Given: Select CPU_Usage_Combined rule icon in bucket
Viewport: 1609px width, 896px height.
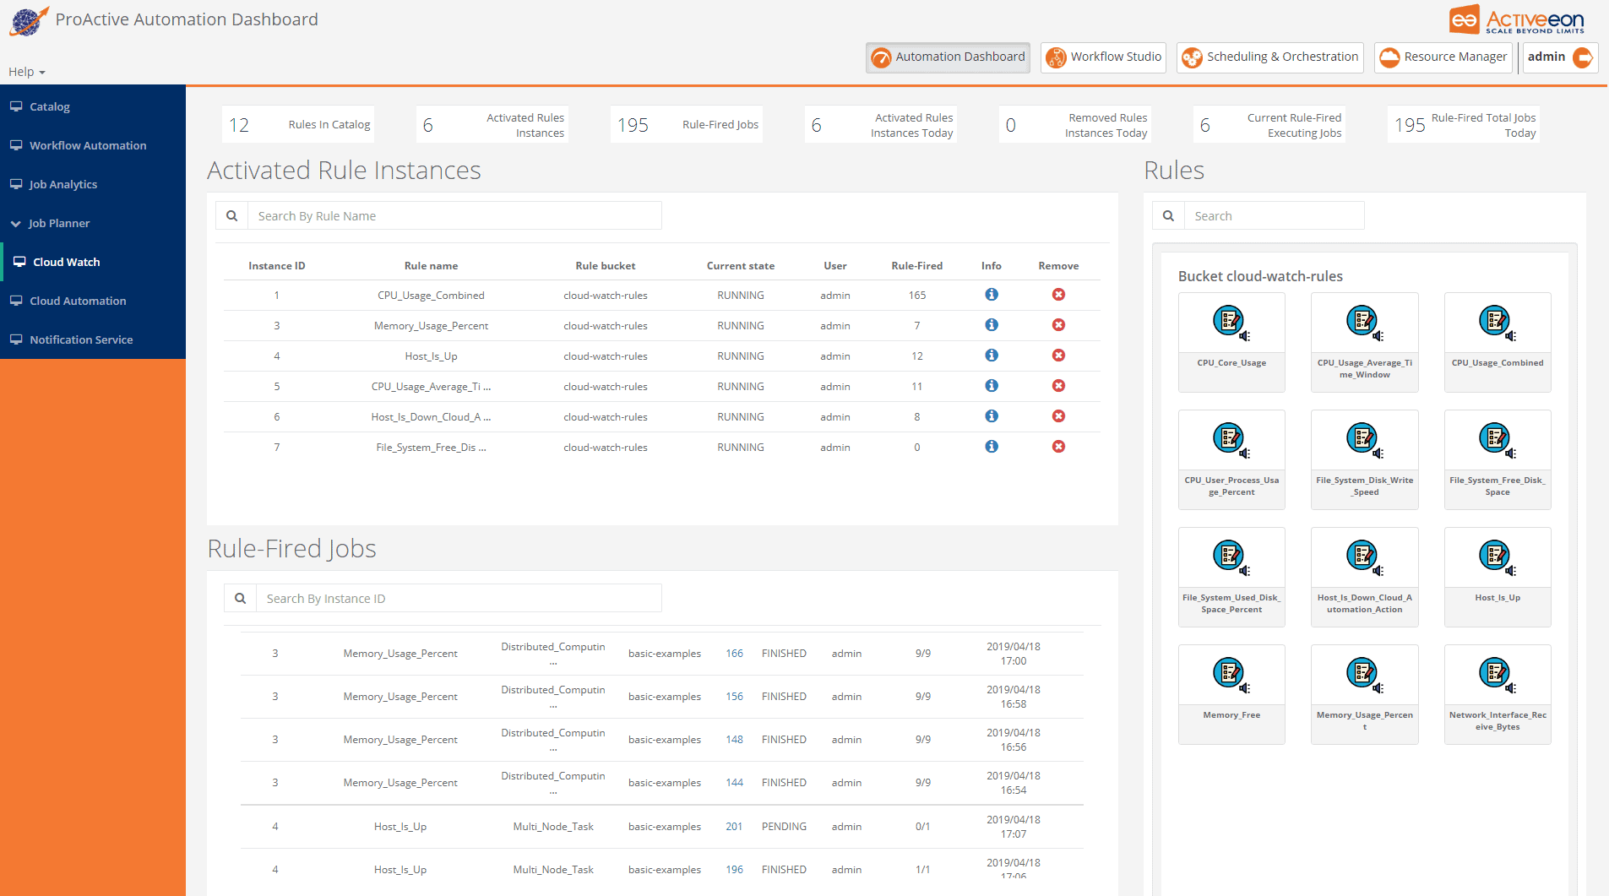Looking at the screenshot, I should pyautogui.click(x=1497, y=323).
